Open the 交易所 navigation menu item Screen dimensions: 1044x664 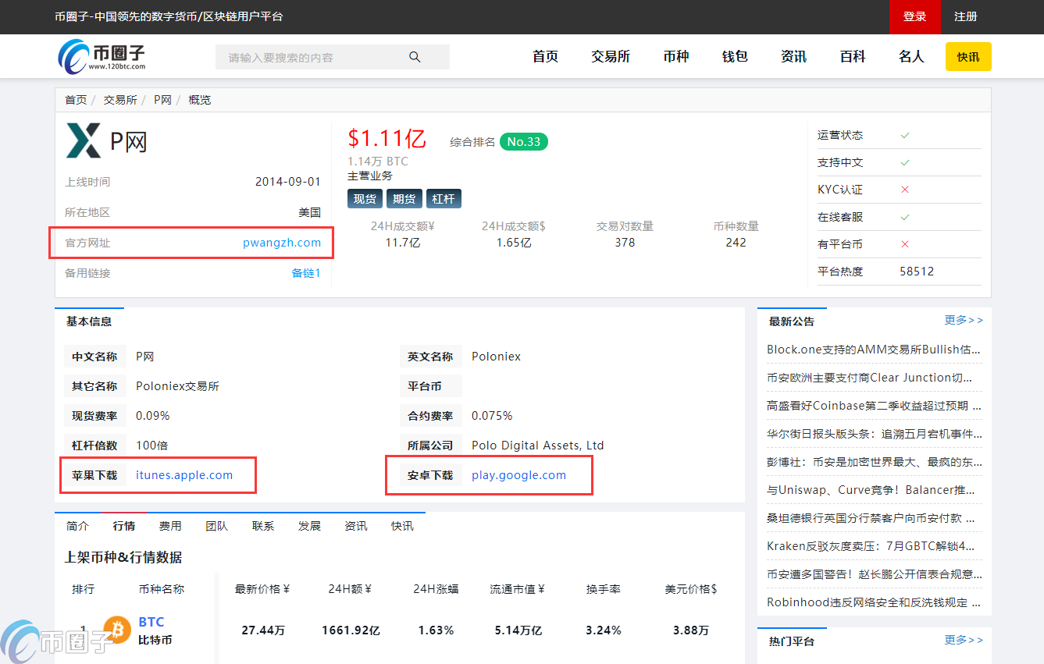pyautogui.click(x=611, y=57)
